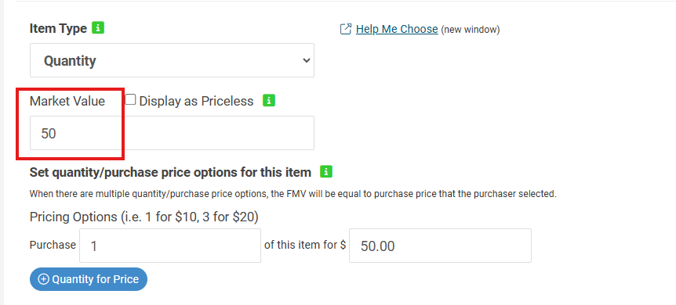Focus the Market Value field containing 50
The width and height of the screenshot is (676, 305).
pyautogui.click(x=172, y=133)
